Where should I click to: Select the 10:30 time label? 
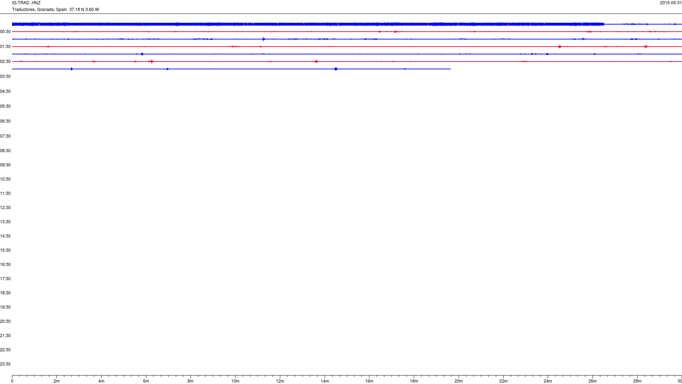(5, 179)
